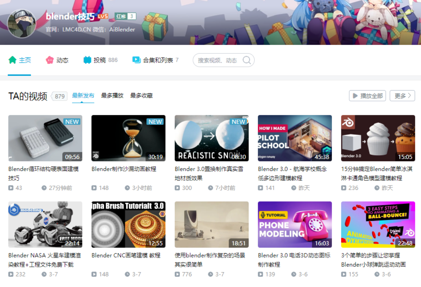Click the blender技巧 username

pyautogui.click(x=70, y=16)
